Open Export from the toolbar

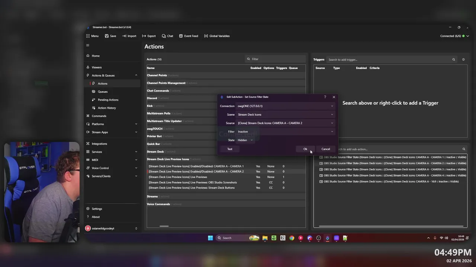click(149, 36)
